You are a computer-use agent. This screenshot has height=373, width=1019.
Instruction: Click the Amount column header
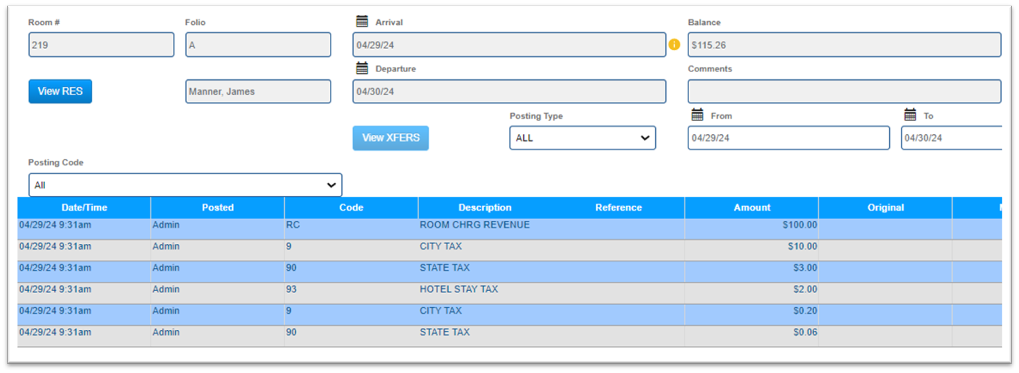(752, 208)
